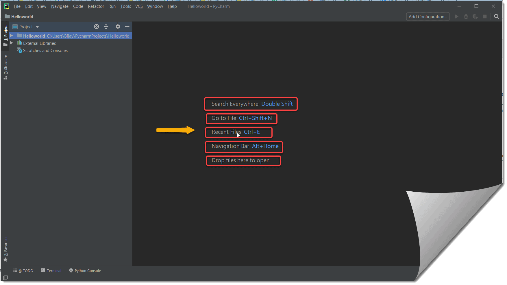
Task: Open the VCS menu
Action: tap(139, 6)
